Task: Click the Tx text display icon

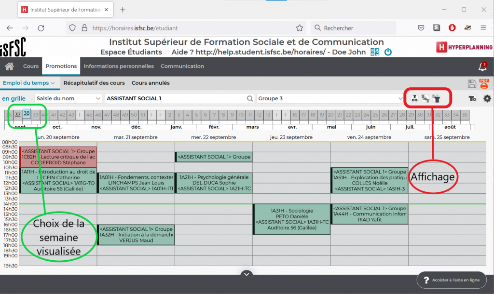Action: tap(473, 98)
